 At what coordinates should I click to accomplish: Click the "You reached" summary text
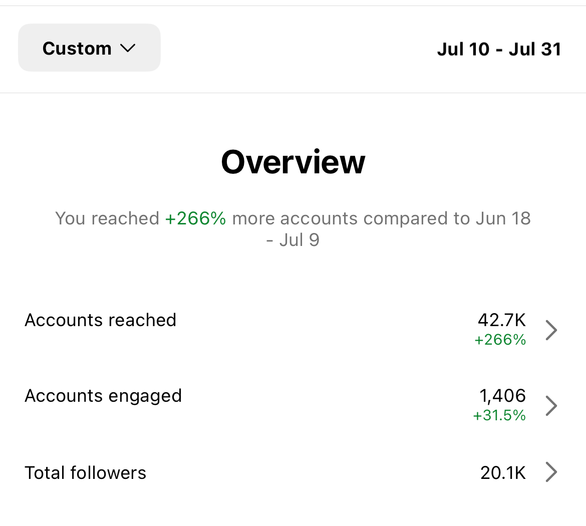(107, 218)
